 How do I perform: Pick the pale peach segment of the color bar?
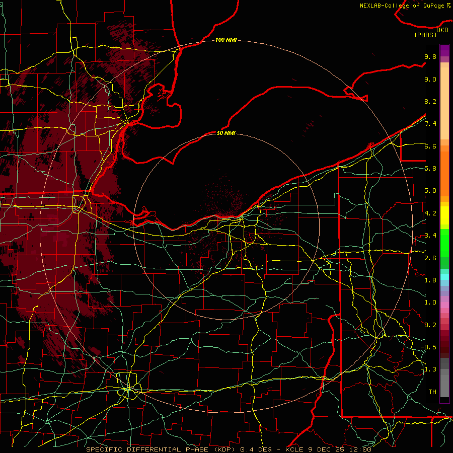(444, 103)
